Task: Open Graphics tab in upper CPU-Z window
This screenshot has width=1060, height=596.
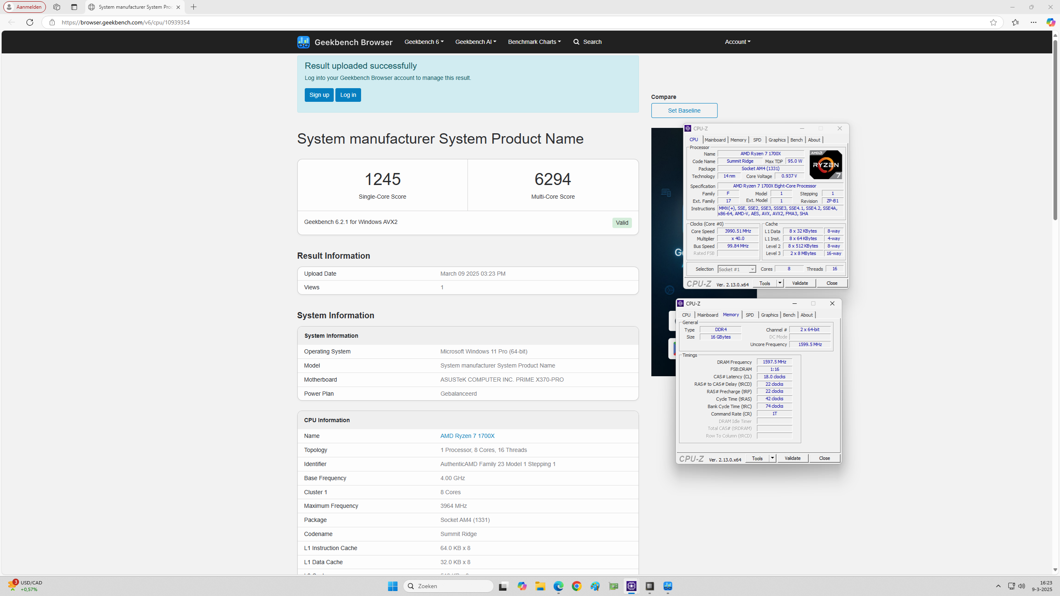Action: point(777,140)
